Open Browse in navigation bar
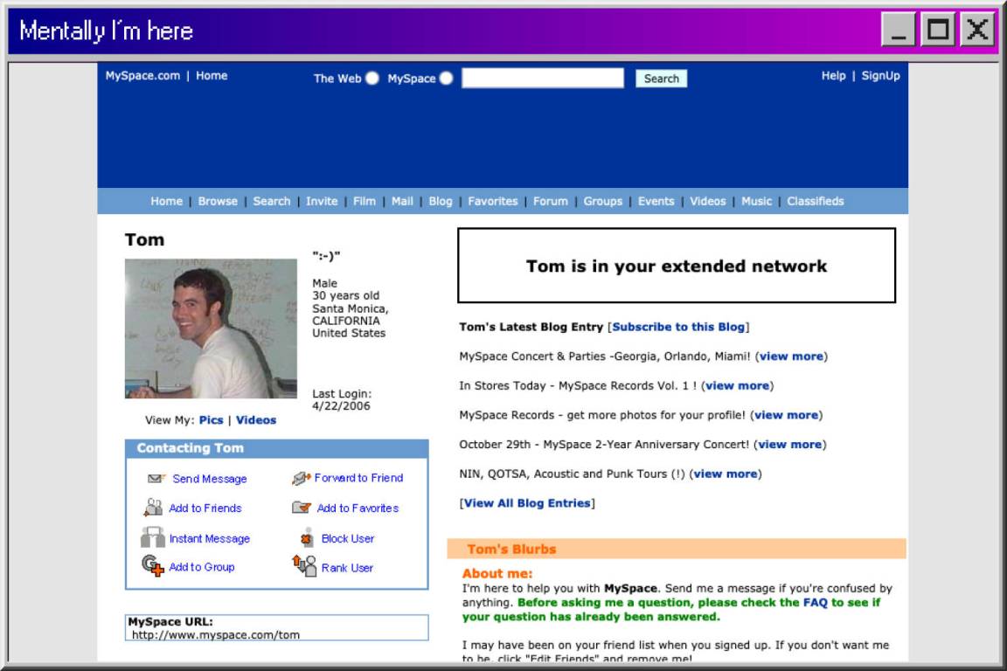 click(218, 201)
